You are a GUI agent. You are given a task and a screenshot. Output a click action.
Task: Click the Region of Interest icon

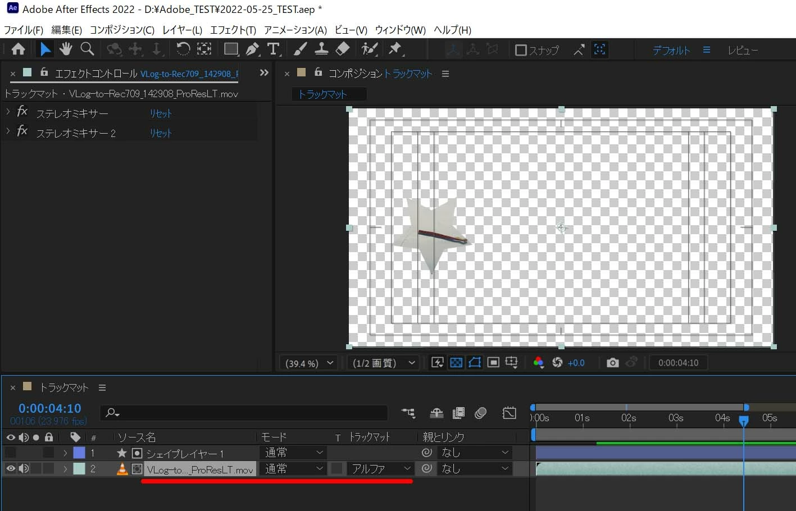(x=493, y=363)
